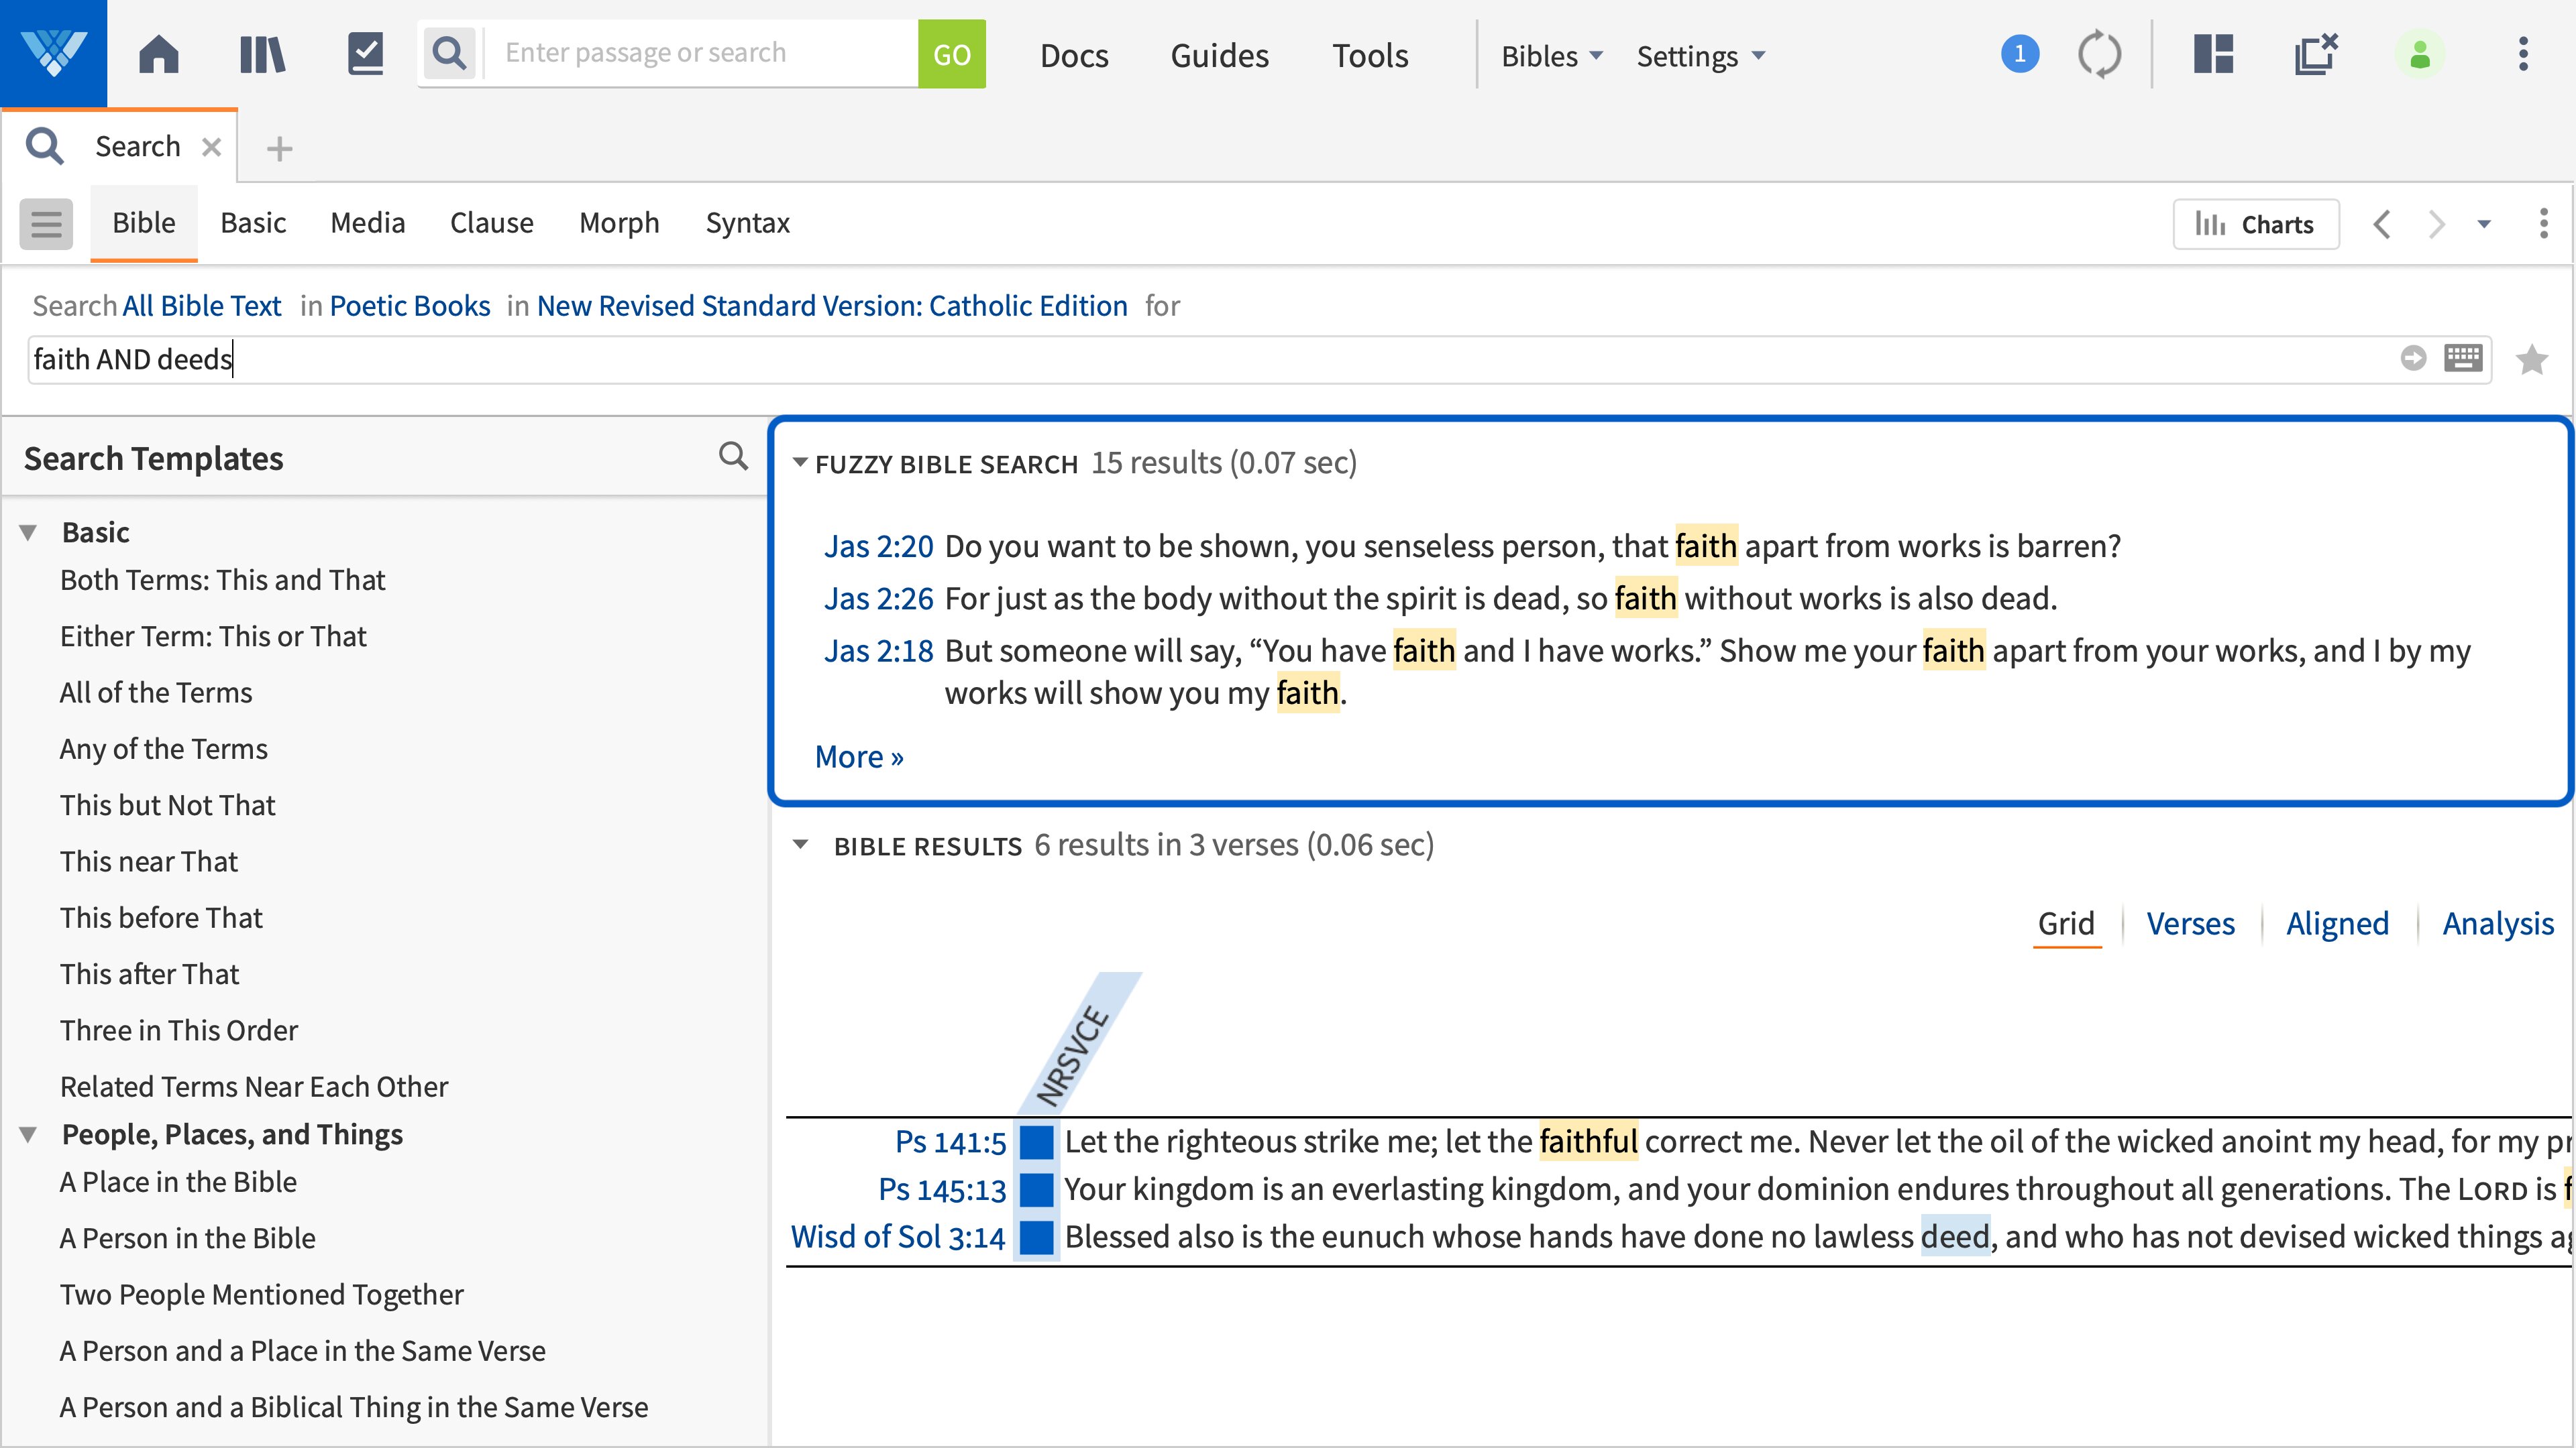Viewport: 2576px width, 1448px height.
Task: Go back in search history
Action: coord(2382,224)
